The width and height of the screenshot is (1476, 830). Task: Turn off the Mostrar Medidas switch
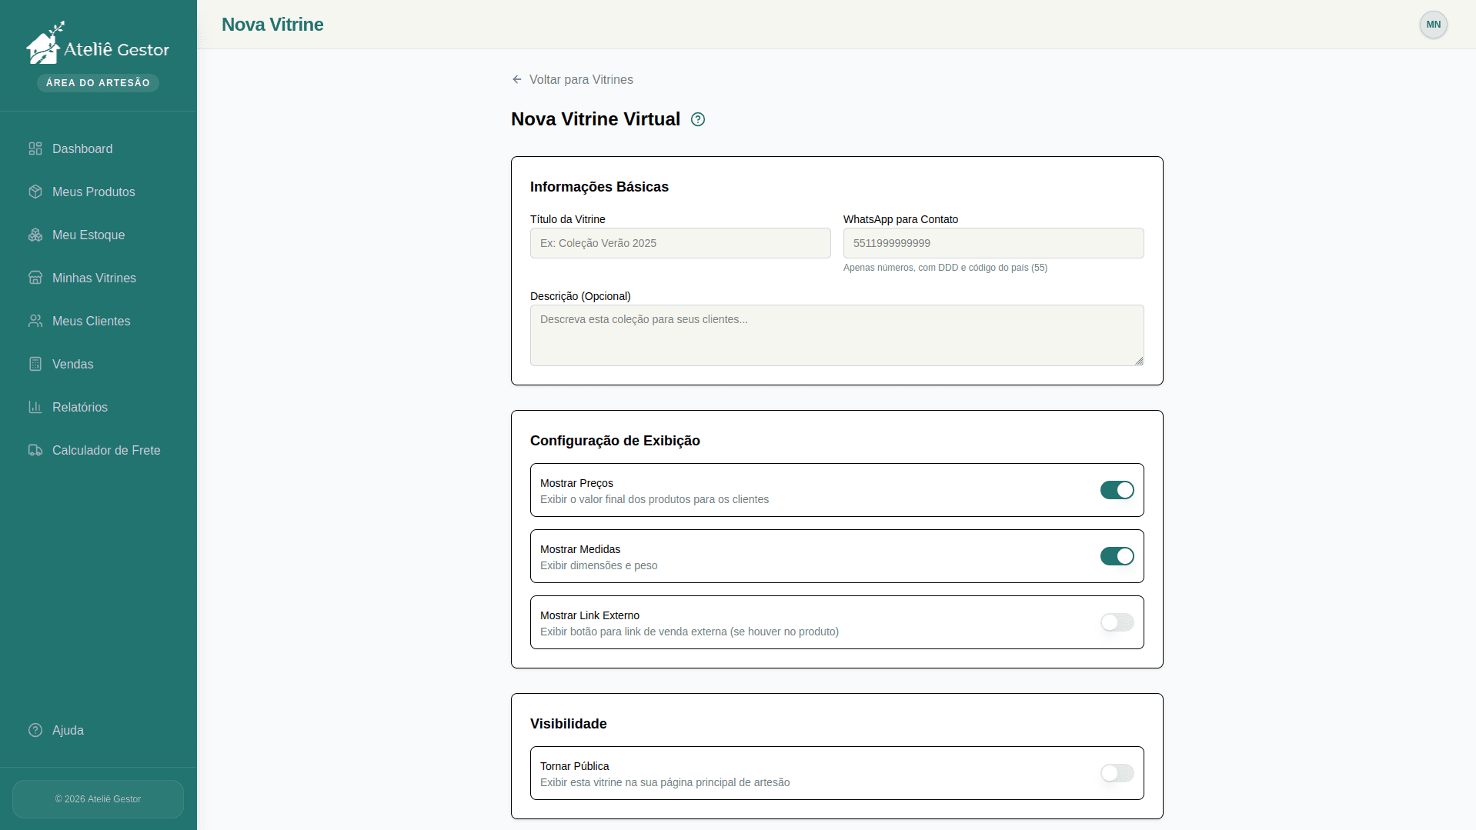click(x=1117, y=556)
